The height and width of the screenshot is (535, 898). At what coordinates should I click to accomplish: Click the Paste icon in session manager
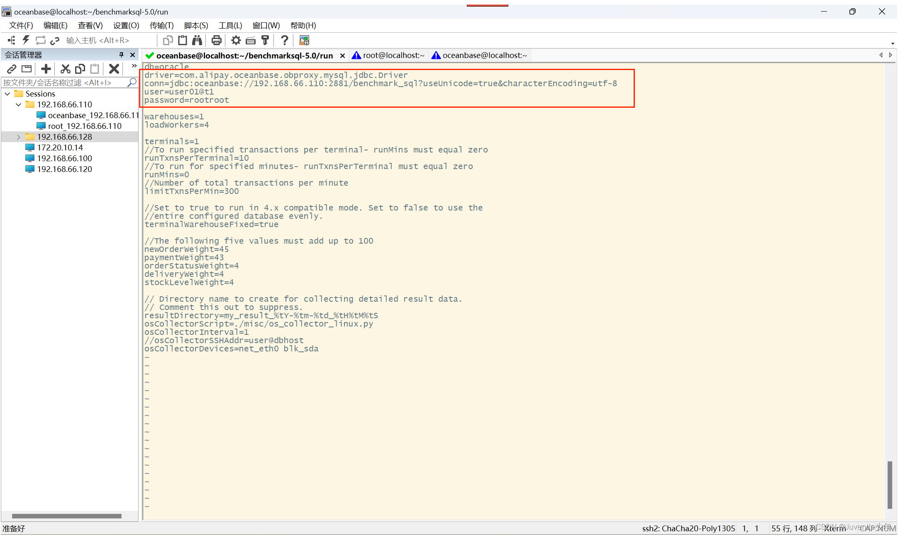(95, 69)
